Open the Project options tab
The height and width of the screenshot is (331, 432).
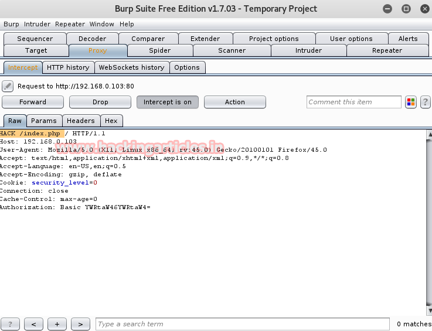pos(274,39)
